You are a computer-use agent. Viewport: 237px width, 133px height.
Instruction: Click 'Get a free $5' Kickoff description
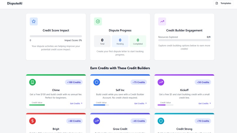click(184, 96)
